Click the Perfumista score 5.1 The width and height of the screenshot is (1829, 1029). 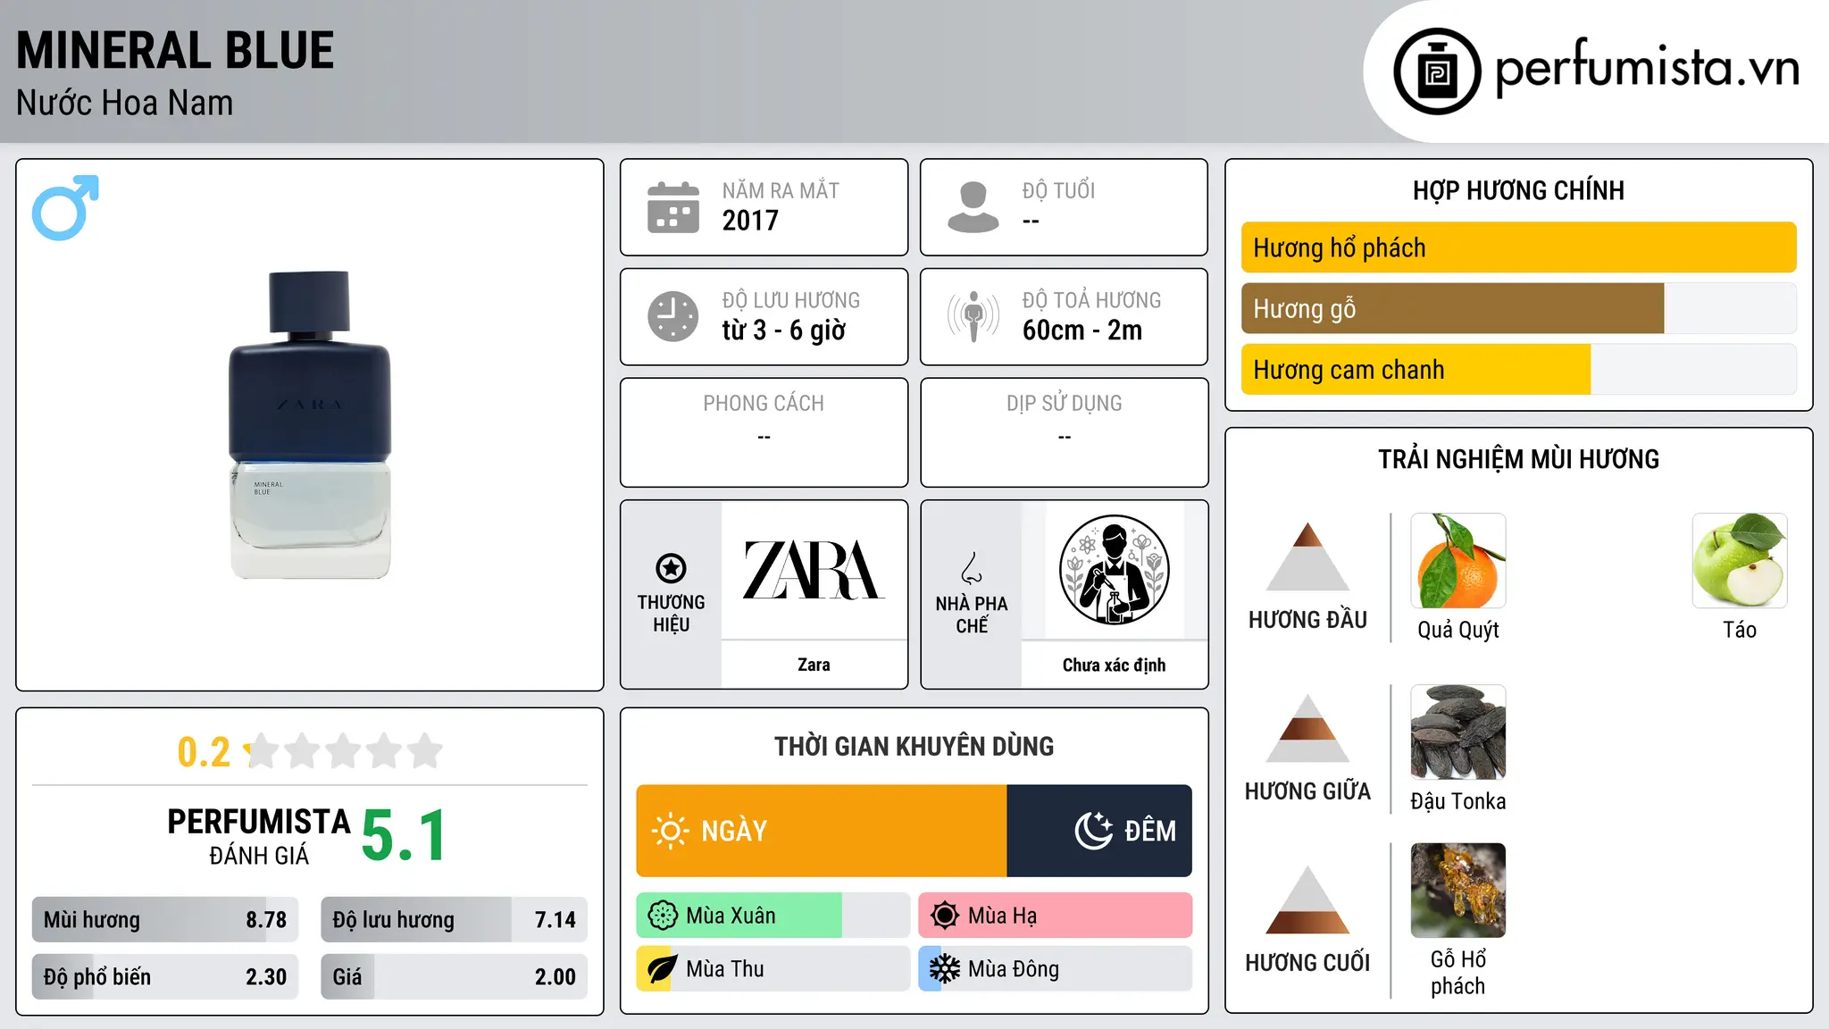[405, 836]
